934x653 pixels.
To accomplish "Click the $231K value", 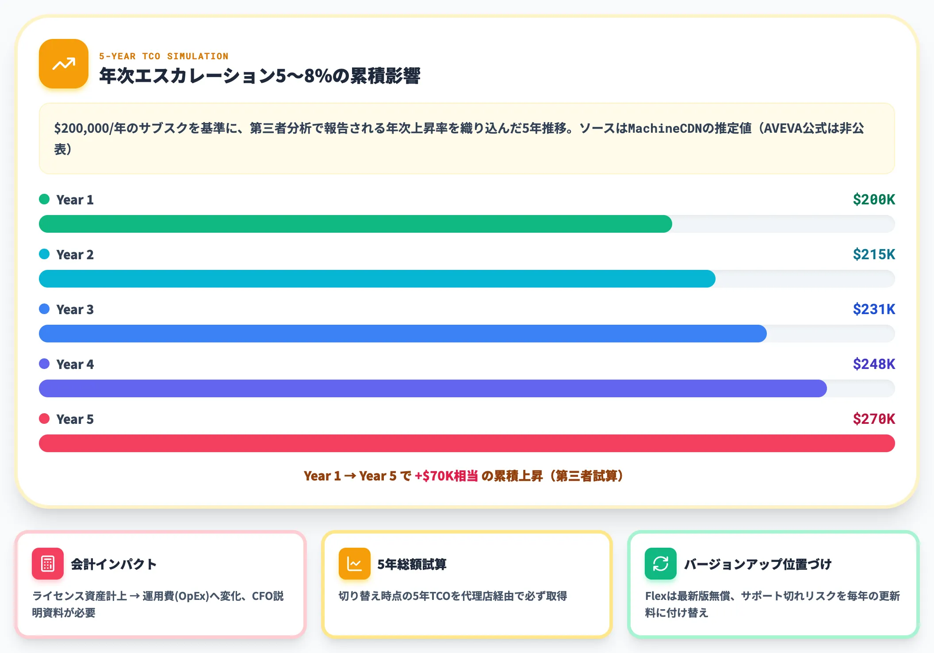I will (874, 309).
